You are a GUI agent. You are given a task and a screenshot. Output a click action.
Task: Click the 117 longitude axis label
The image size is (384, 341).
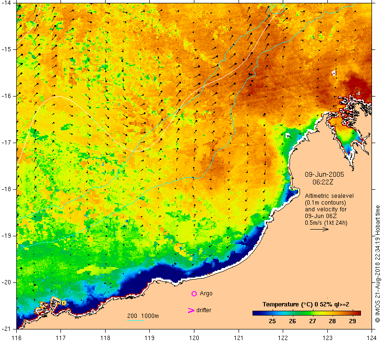click(x=61, y=338)
